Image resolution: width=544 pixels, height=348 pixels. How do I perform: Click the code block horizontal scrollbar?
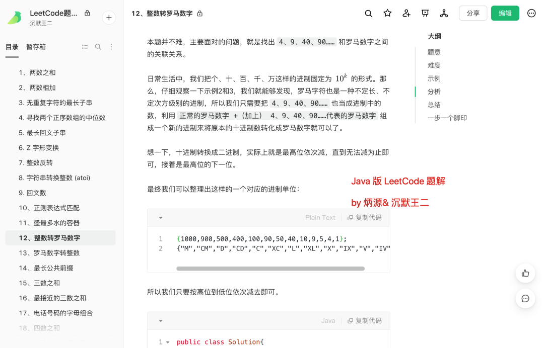tap(270, 269)
